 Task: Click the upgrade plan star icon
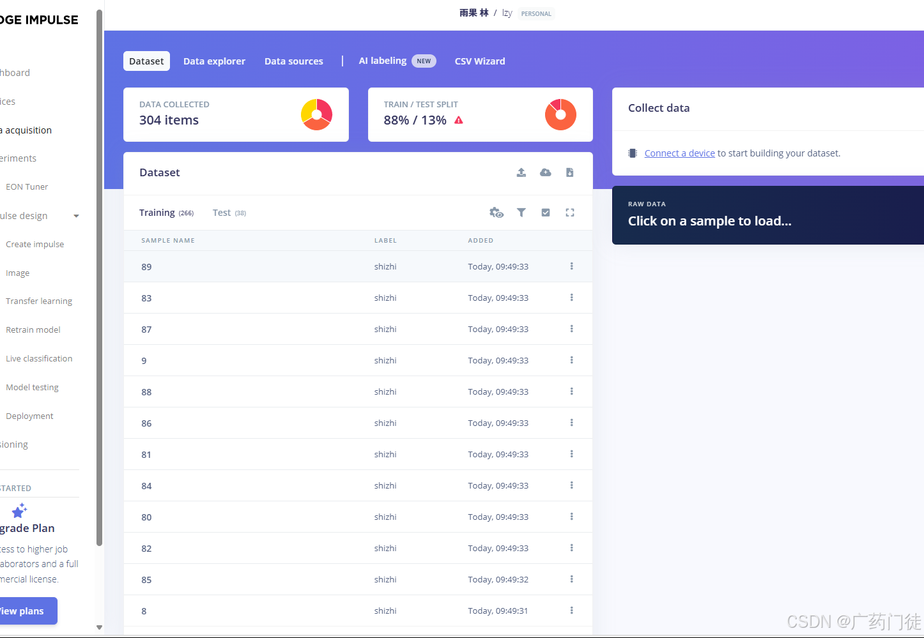point(19,510)
